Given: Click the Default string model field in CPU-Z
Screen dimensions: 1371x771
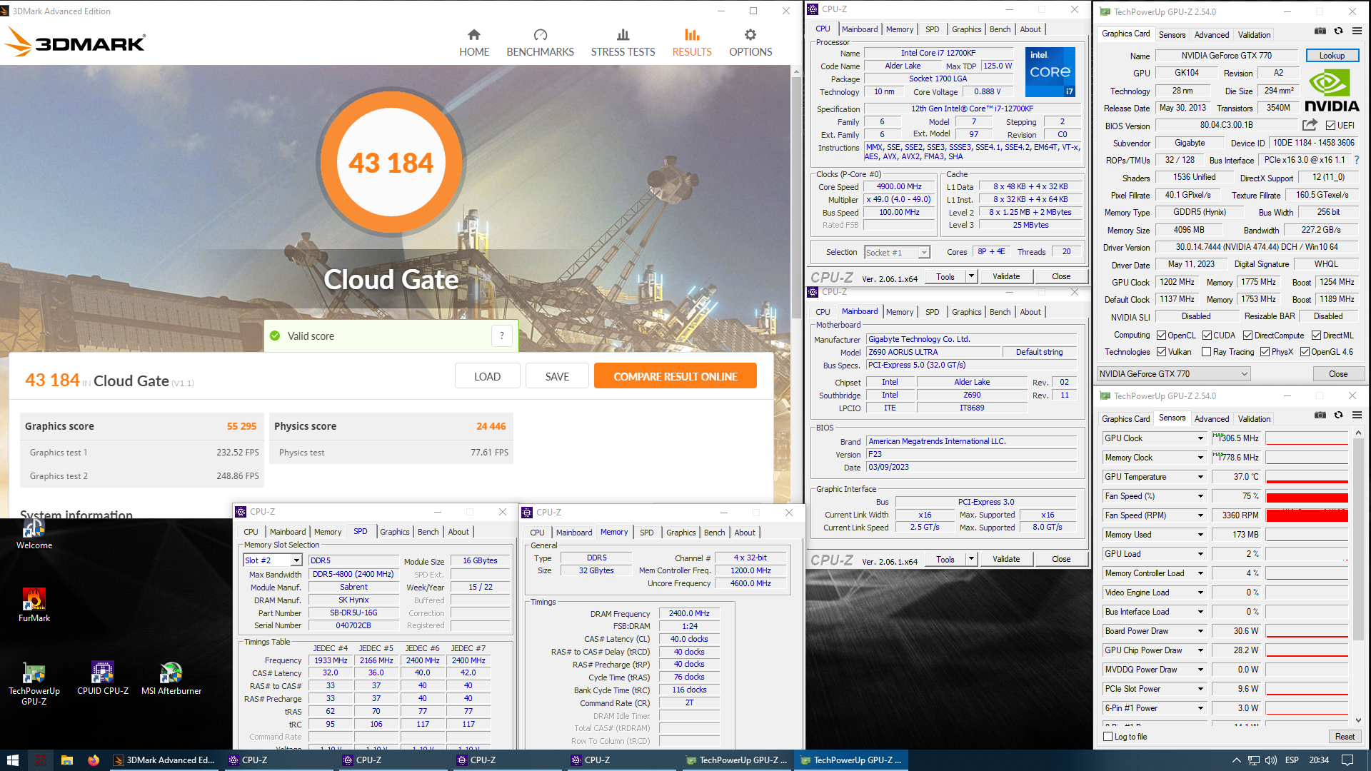Looking at the screenshot, I should point(1039,352).
